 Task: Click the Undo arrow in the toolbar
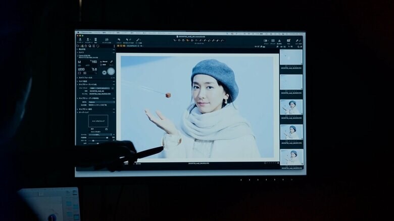click(x=119, y=40)
